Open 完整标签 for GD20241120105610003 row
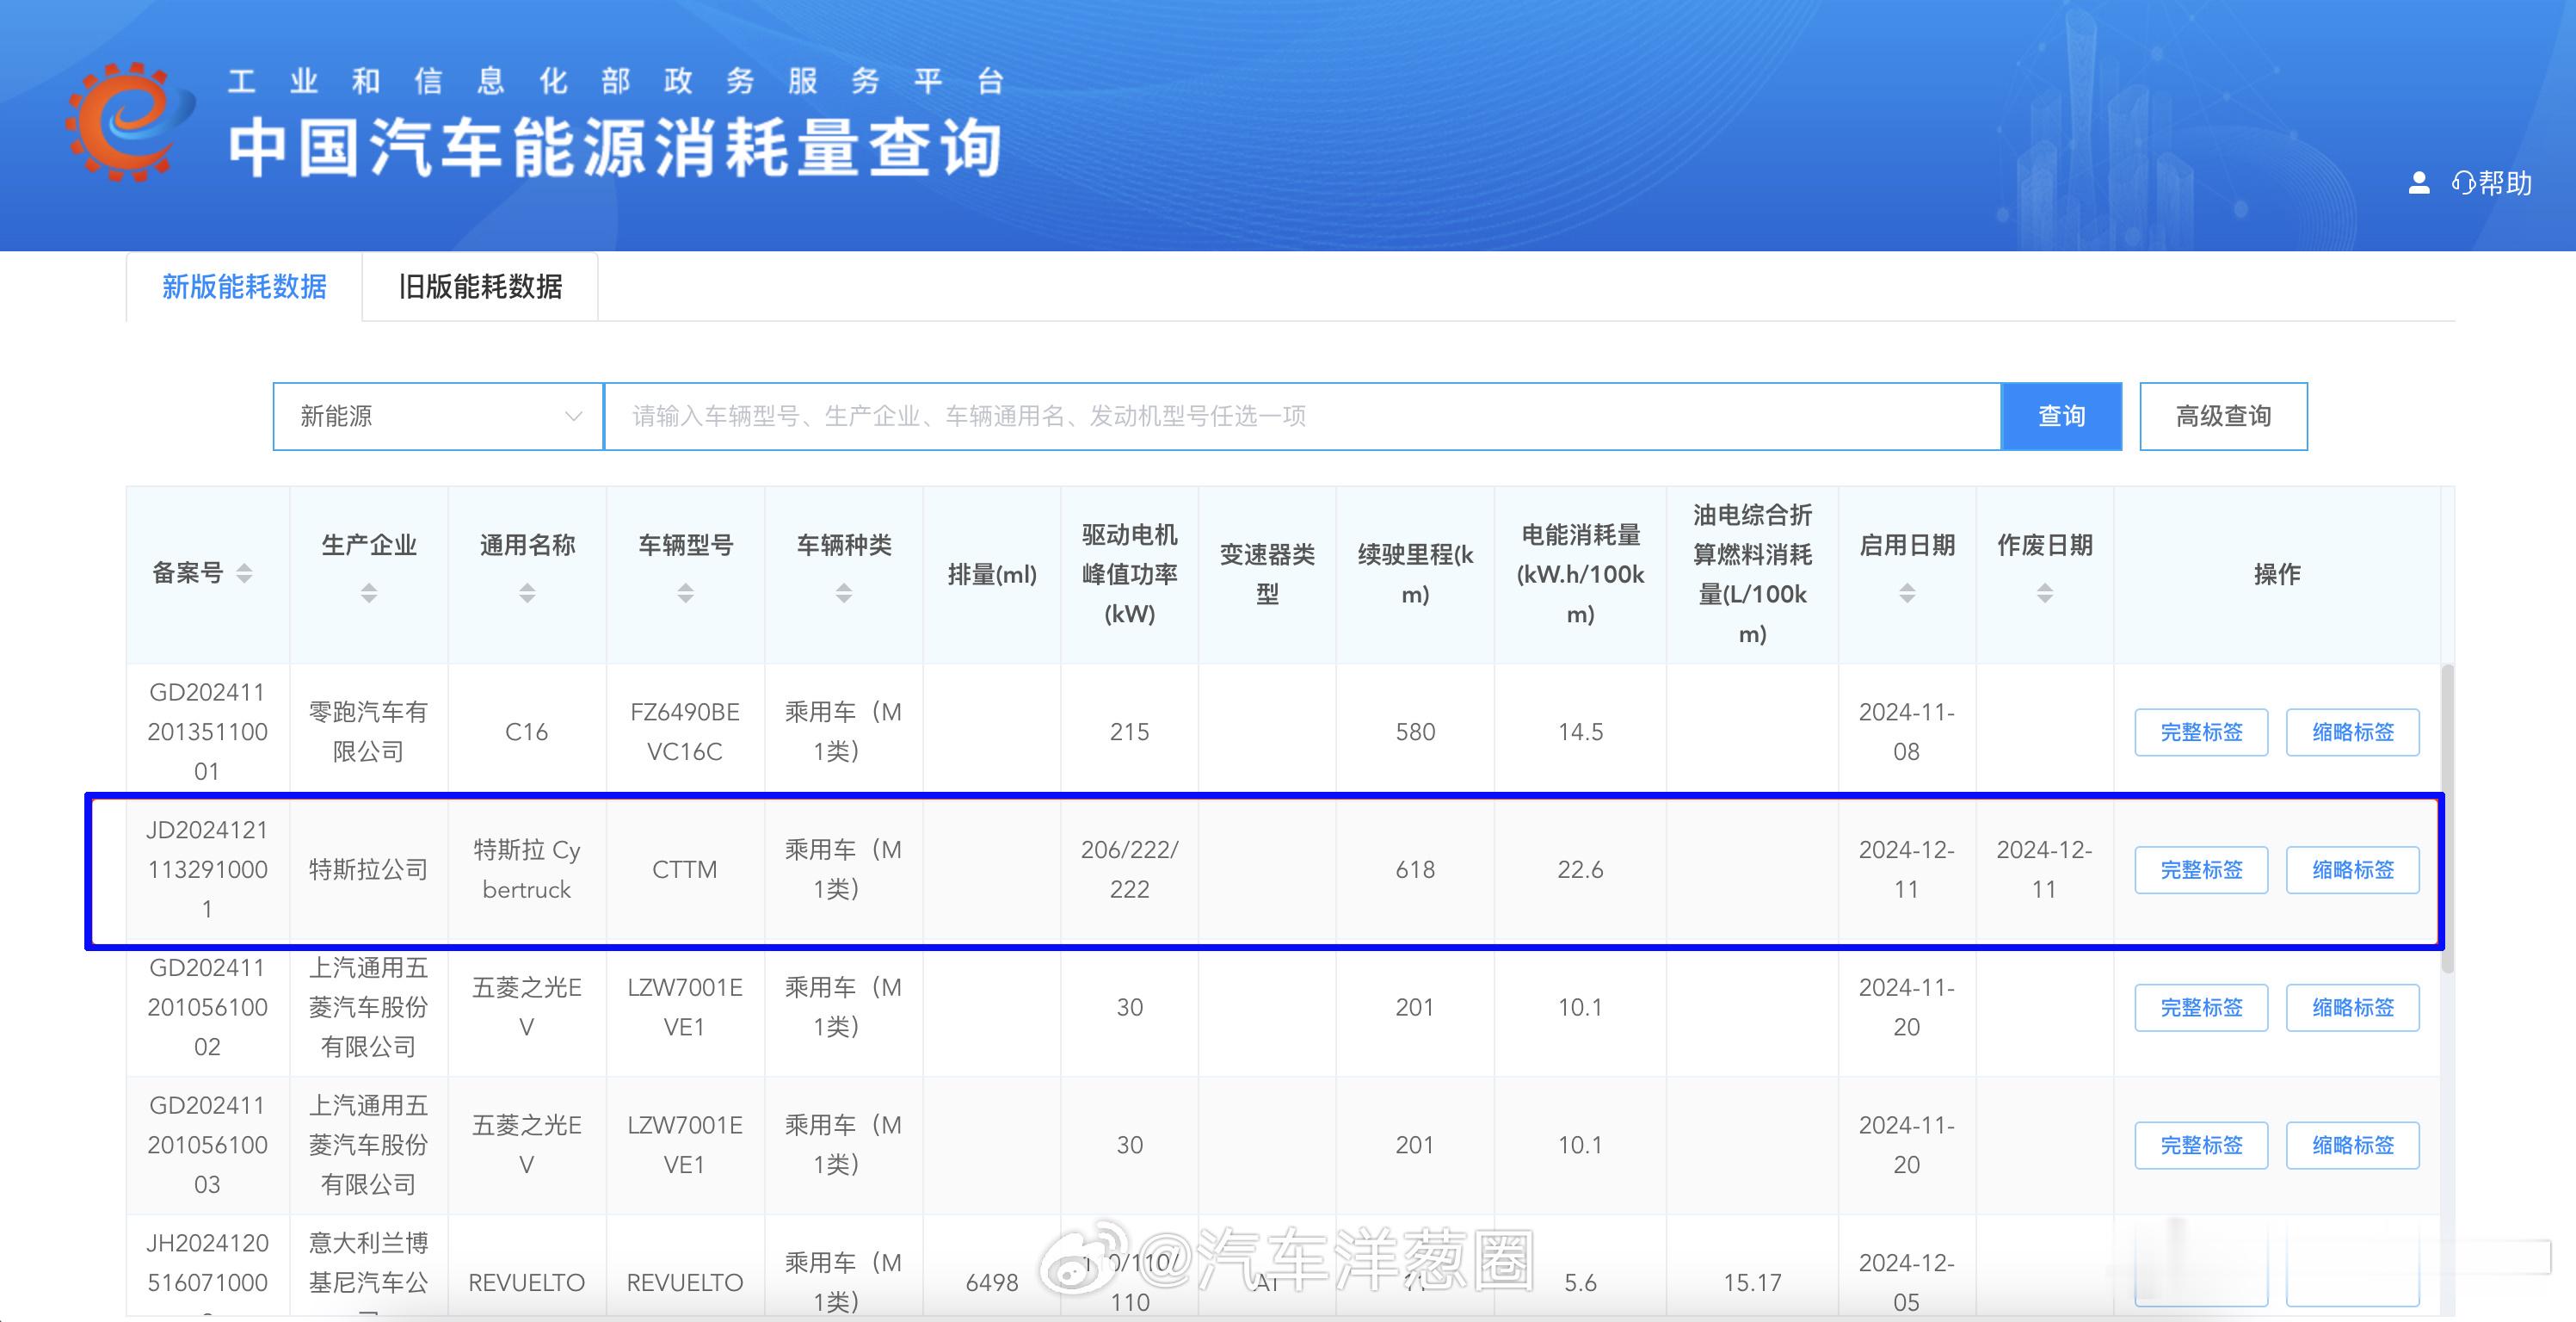The image size is (2576, 1322). [2201, 1145]
